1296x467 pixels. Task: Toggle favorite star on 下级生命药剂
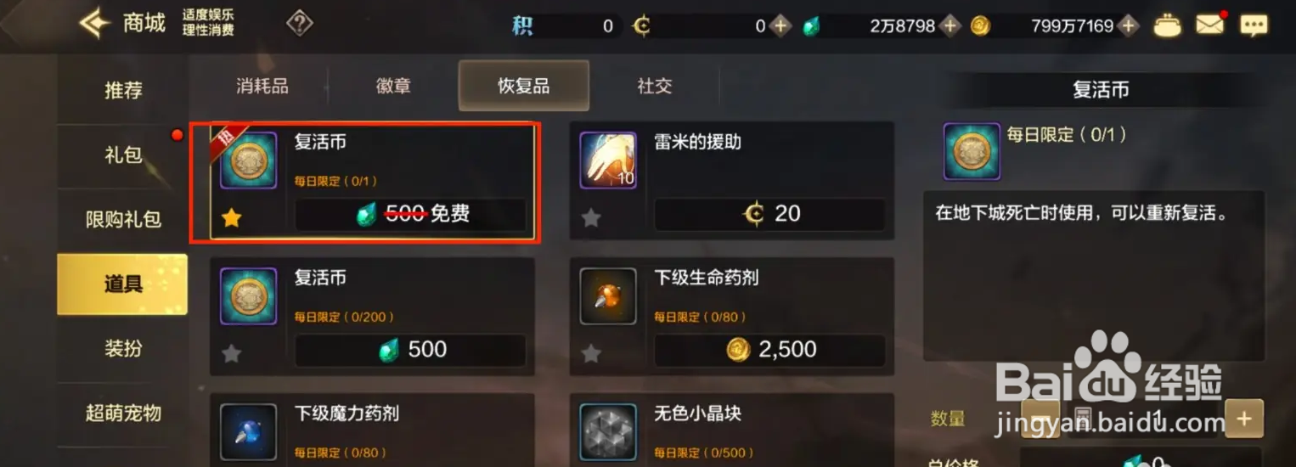coord(591,353)
